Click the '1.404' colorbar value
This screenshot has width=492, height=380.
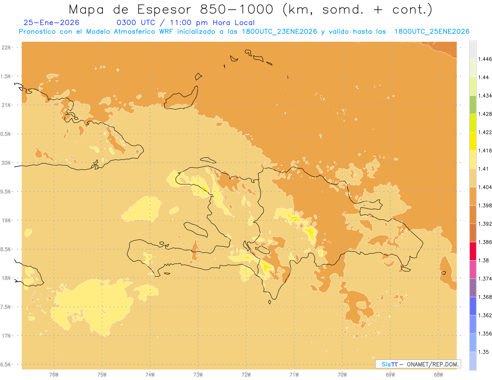pyautogui.click(x=485, y=187)
